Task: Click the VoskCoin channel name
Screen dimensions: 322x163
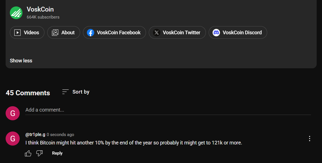Action: click(x=40, y=9)
